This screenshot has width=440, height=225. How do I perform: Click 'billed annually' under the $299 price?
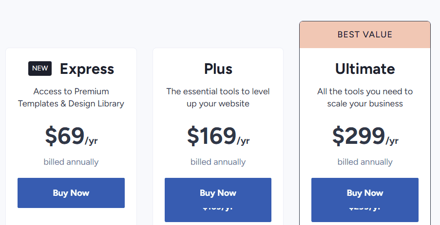coord(365,162)
